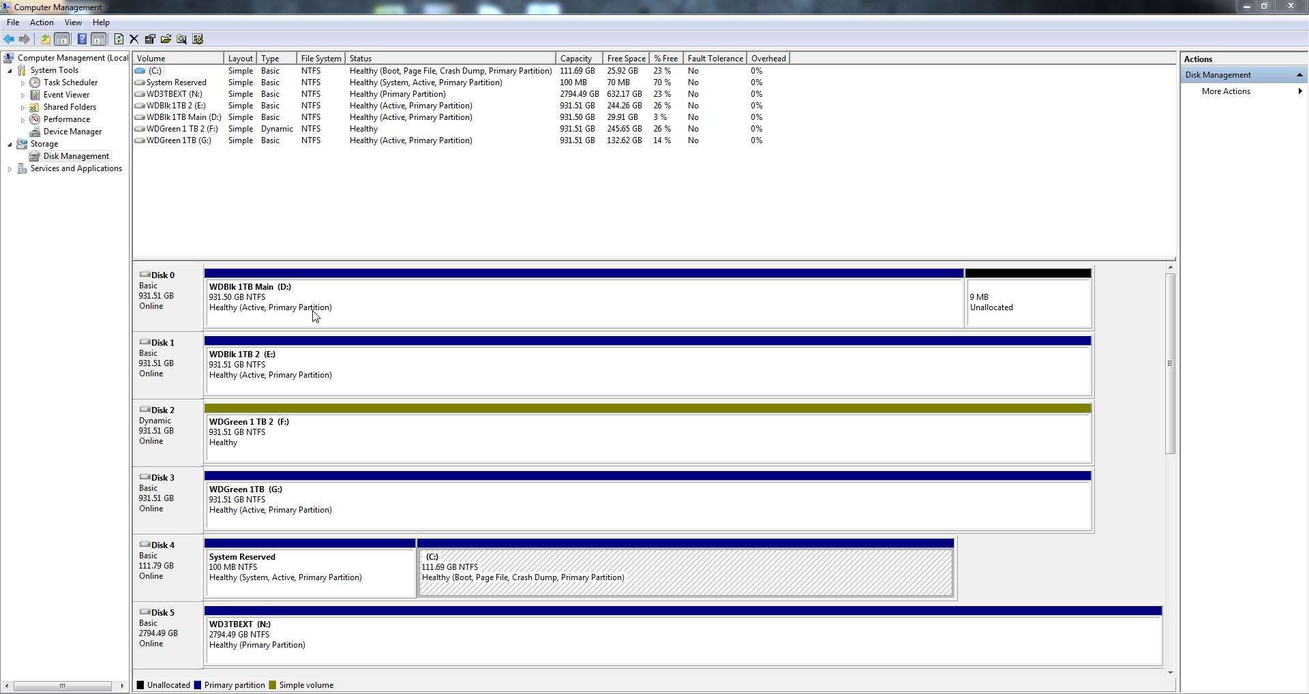Image resolution: width=1309 pixels, height=694 pixels.
Task: Collapse the Disk Management actions section arrow
Action: tap(1299, 75)
